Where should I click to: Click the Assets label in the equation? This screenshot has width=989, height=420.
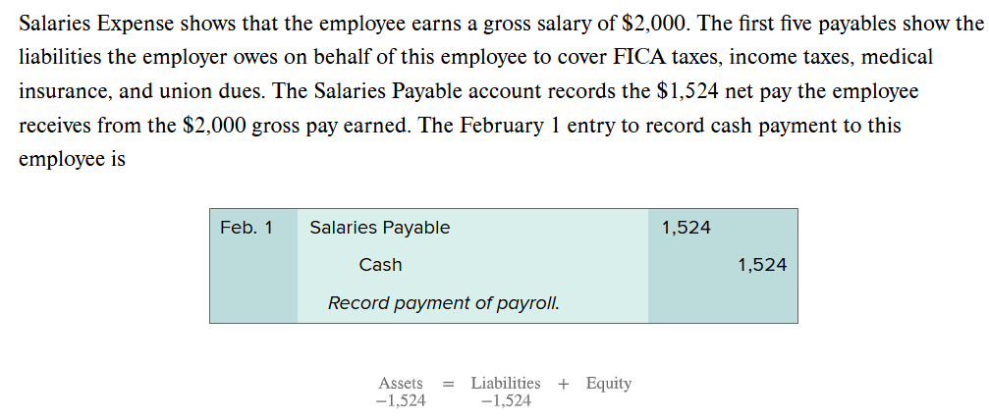click(401, 384)
